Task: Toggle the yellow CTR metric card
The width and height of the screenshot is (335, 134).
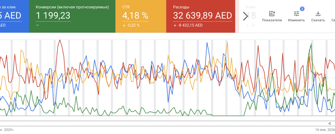Action: tap(141, 16)
